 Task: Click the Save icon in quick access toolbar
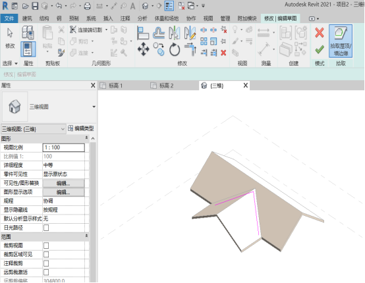35,6
